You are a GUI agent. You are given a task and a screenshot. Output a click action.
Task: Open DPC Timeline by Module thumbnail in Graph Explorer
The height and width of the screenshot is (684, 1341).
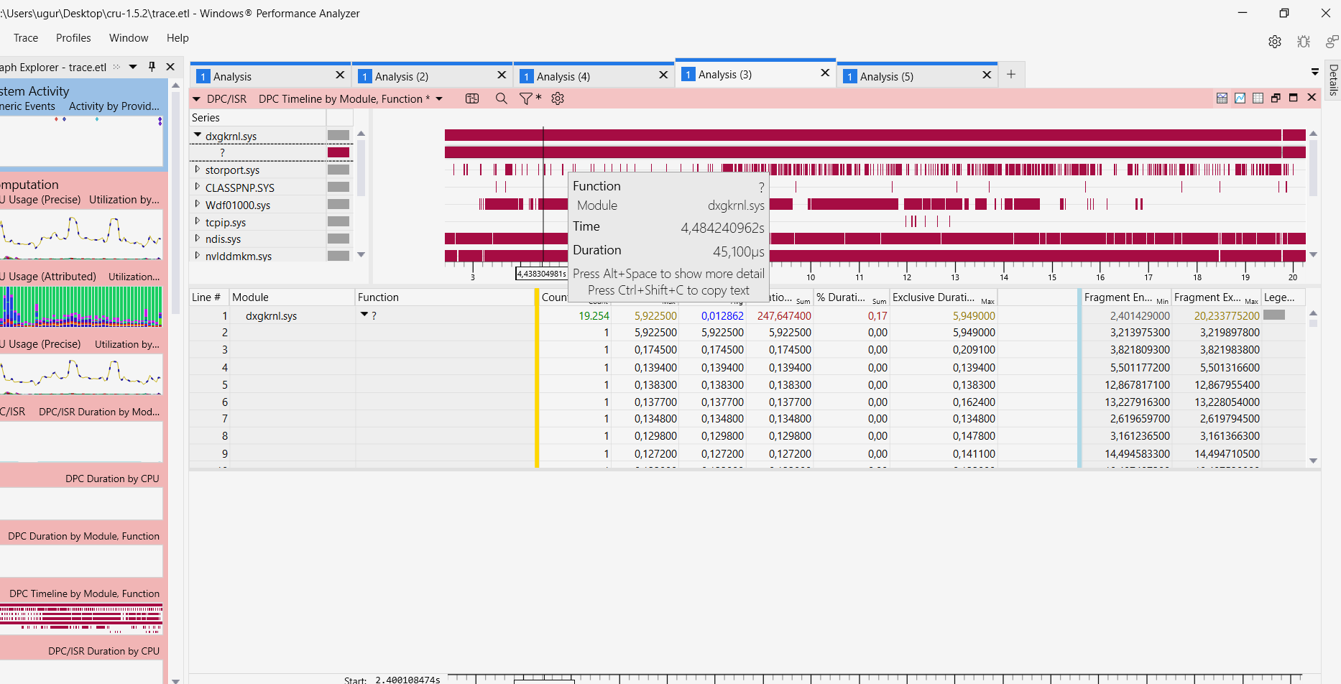click(x=81, y=619)
